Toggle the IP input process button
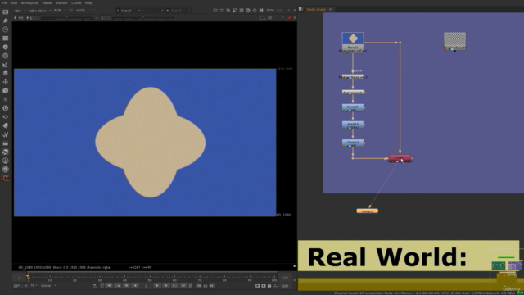The width and height of the screenshot is (524, 295). pos(71,11)
